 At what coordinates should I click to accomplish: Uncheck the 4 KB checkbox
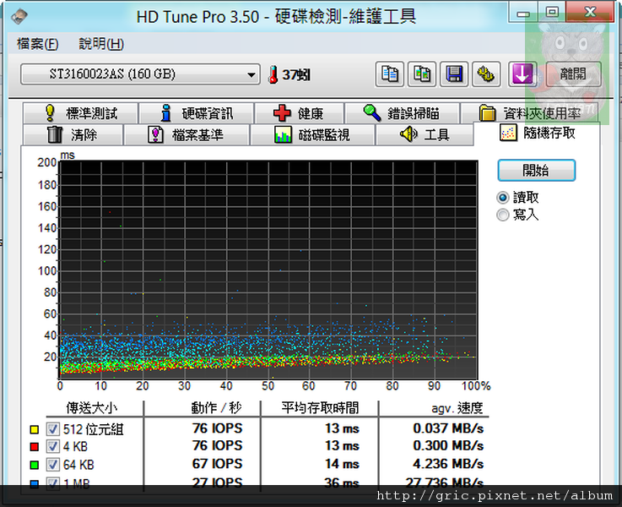click(x=53, y=446)
